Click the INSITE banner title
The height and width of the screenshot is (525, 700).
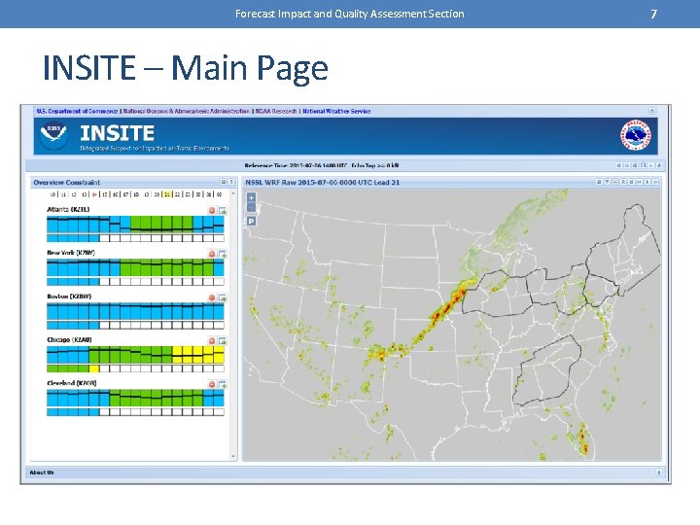coord(117,133)
